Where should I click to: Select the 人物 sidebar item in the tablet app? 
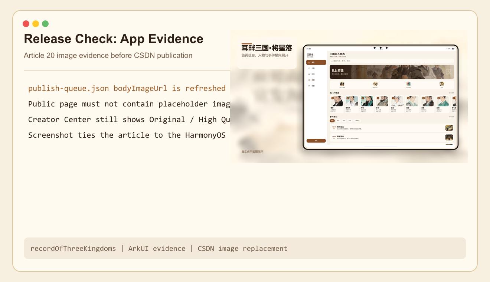316,68
